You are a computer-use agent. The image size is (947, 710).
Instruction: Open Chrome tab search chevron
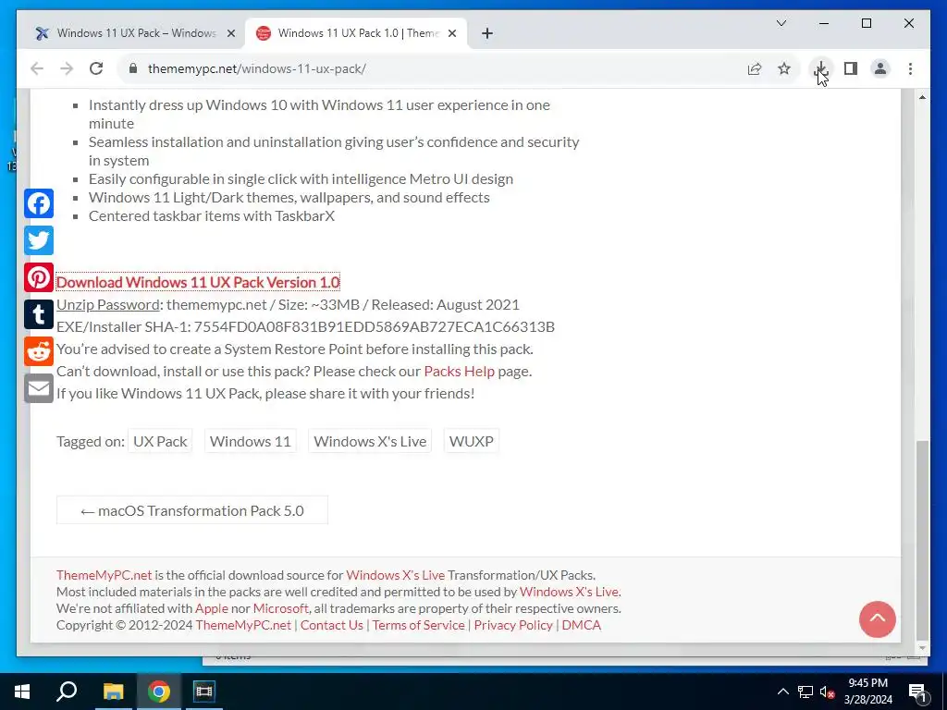tap(781, 23)
